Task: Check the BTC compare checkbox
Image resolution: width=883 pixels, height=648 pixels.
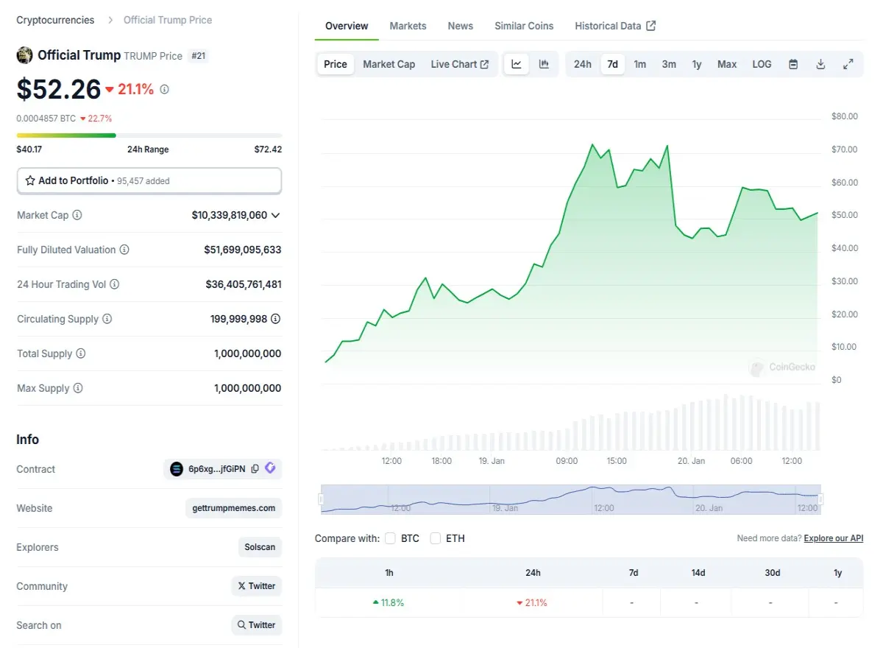Action: pos(390,538)
